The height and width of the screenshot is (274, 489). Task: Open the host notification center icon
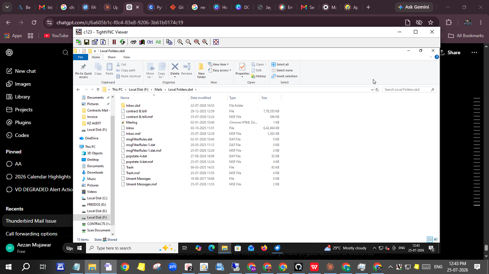(477, 267)
